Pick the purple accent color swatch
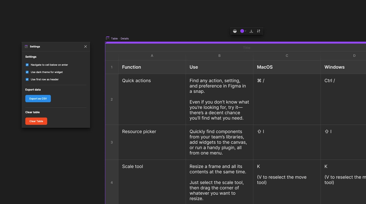366x204 pixels. coord(242,31)
